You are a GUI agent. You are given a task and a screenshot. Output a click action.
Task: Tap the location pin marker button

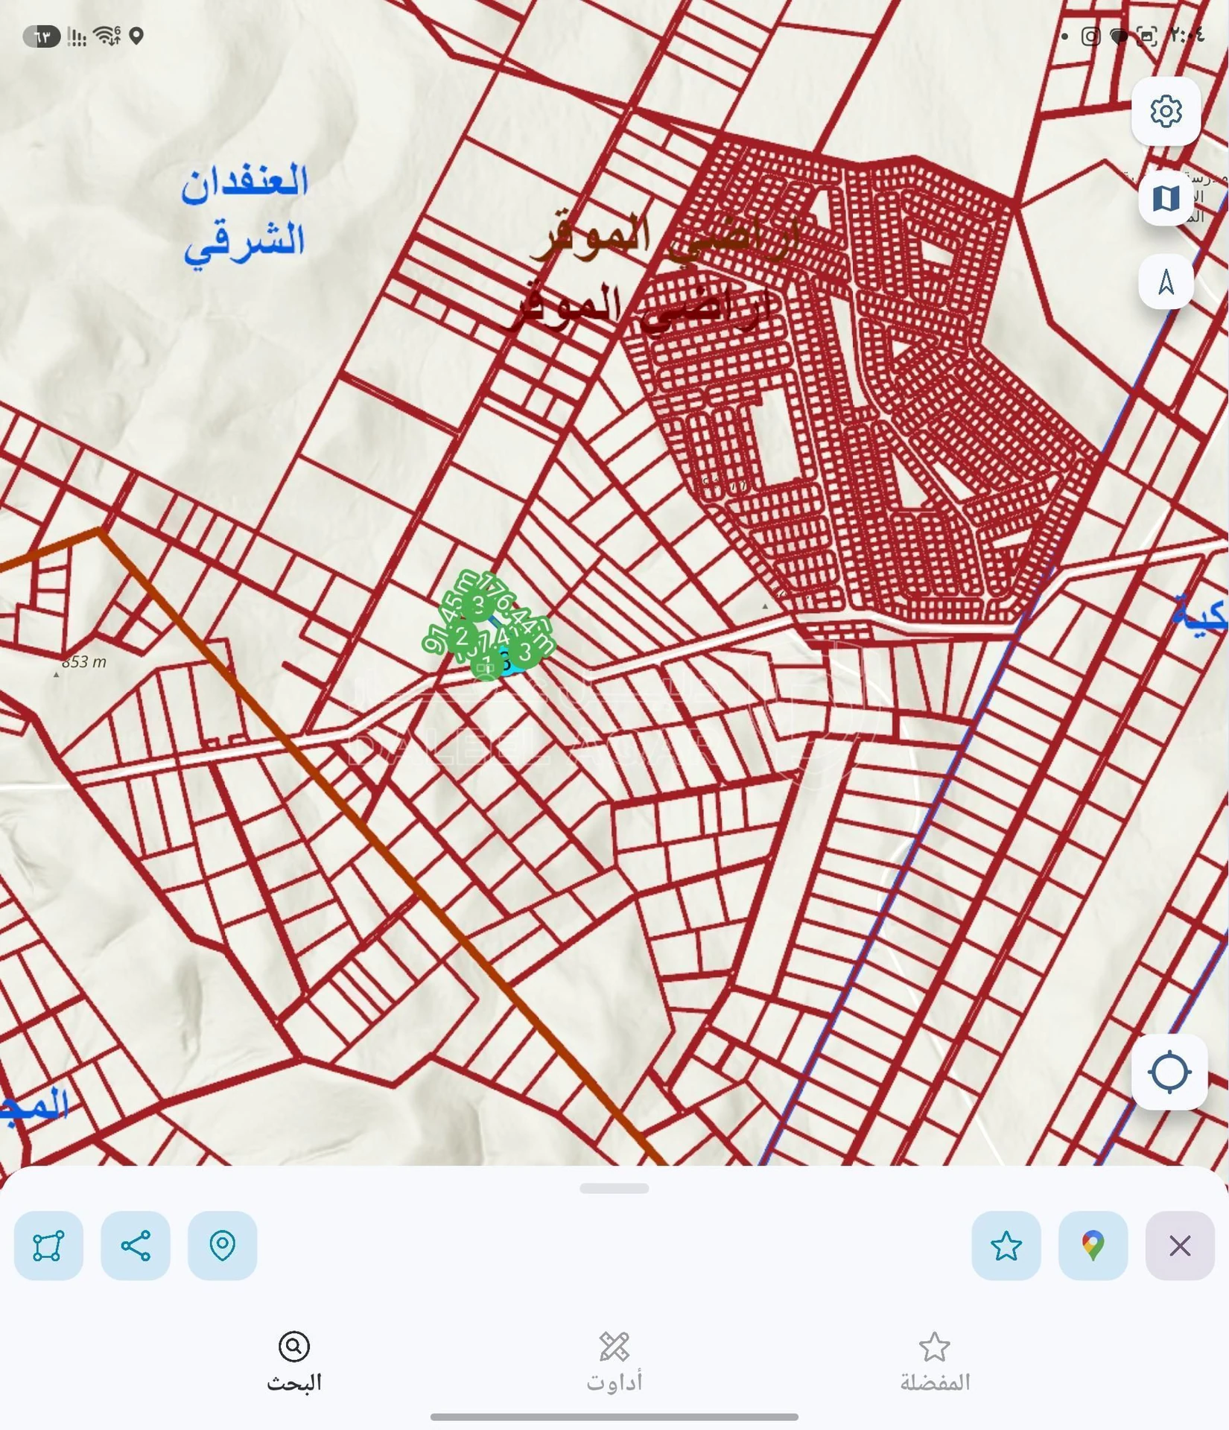tap(223, 1246)
